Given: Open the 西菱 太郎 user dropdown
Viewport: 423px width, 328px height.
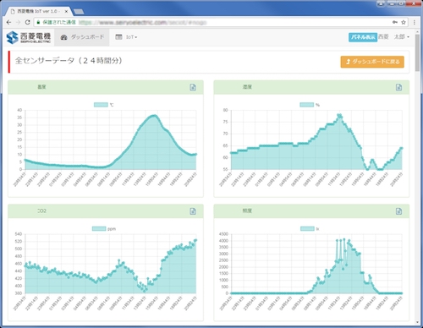Looking at the screenshot, I should (x=393, y=37).
